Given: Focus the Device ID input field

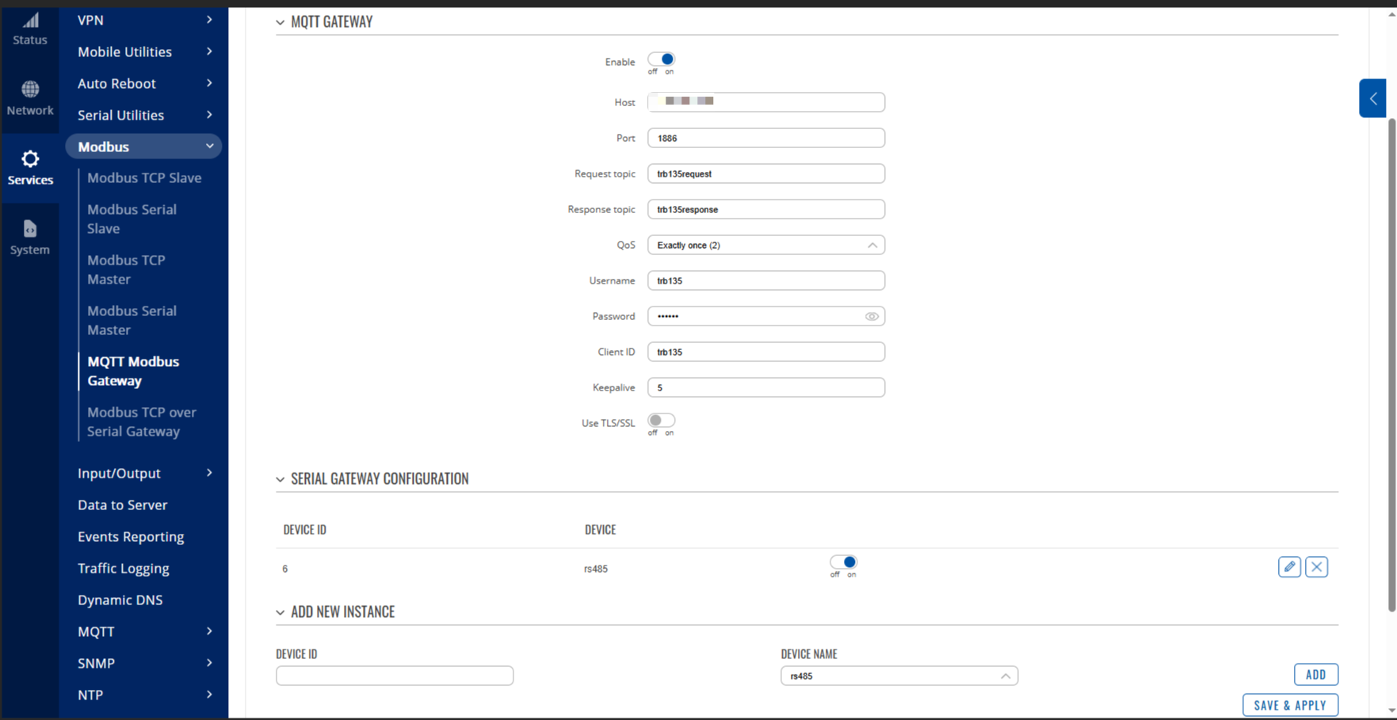Looking at the screenshot, I should click(x=395, y=676).
